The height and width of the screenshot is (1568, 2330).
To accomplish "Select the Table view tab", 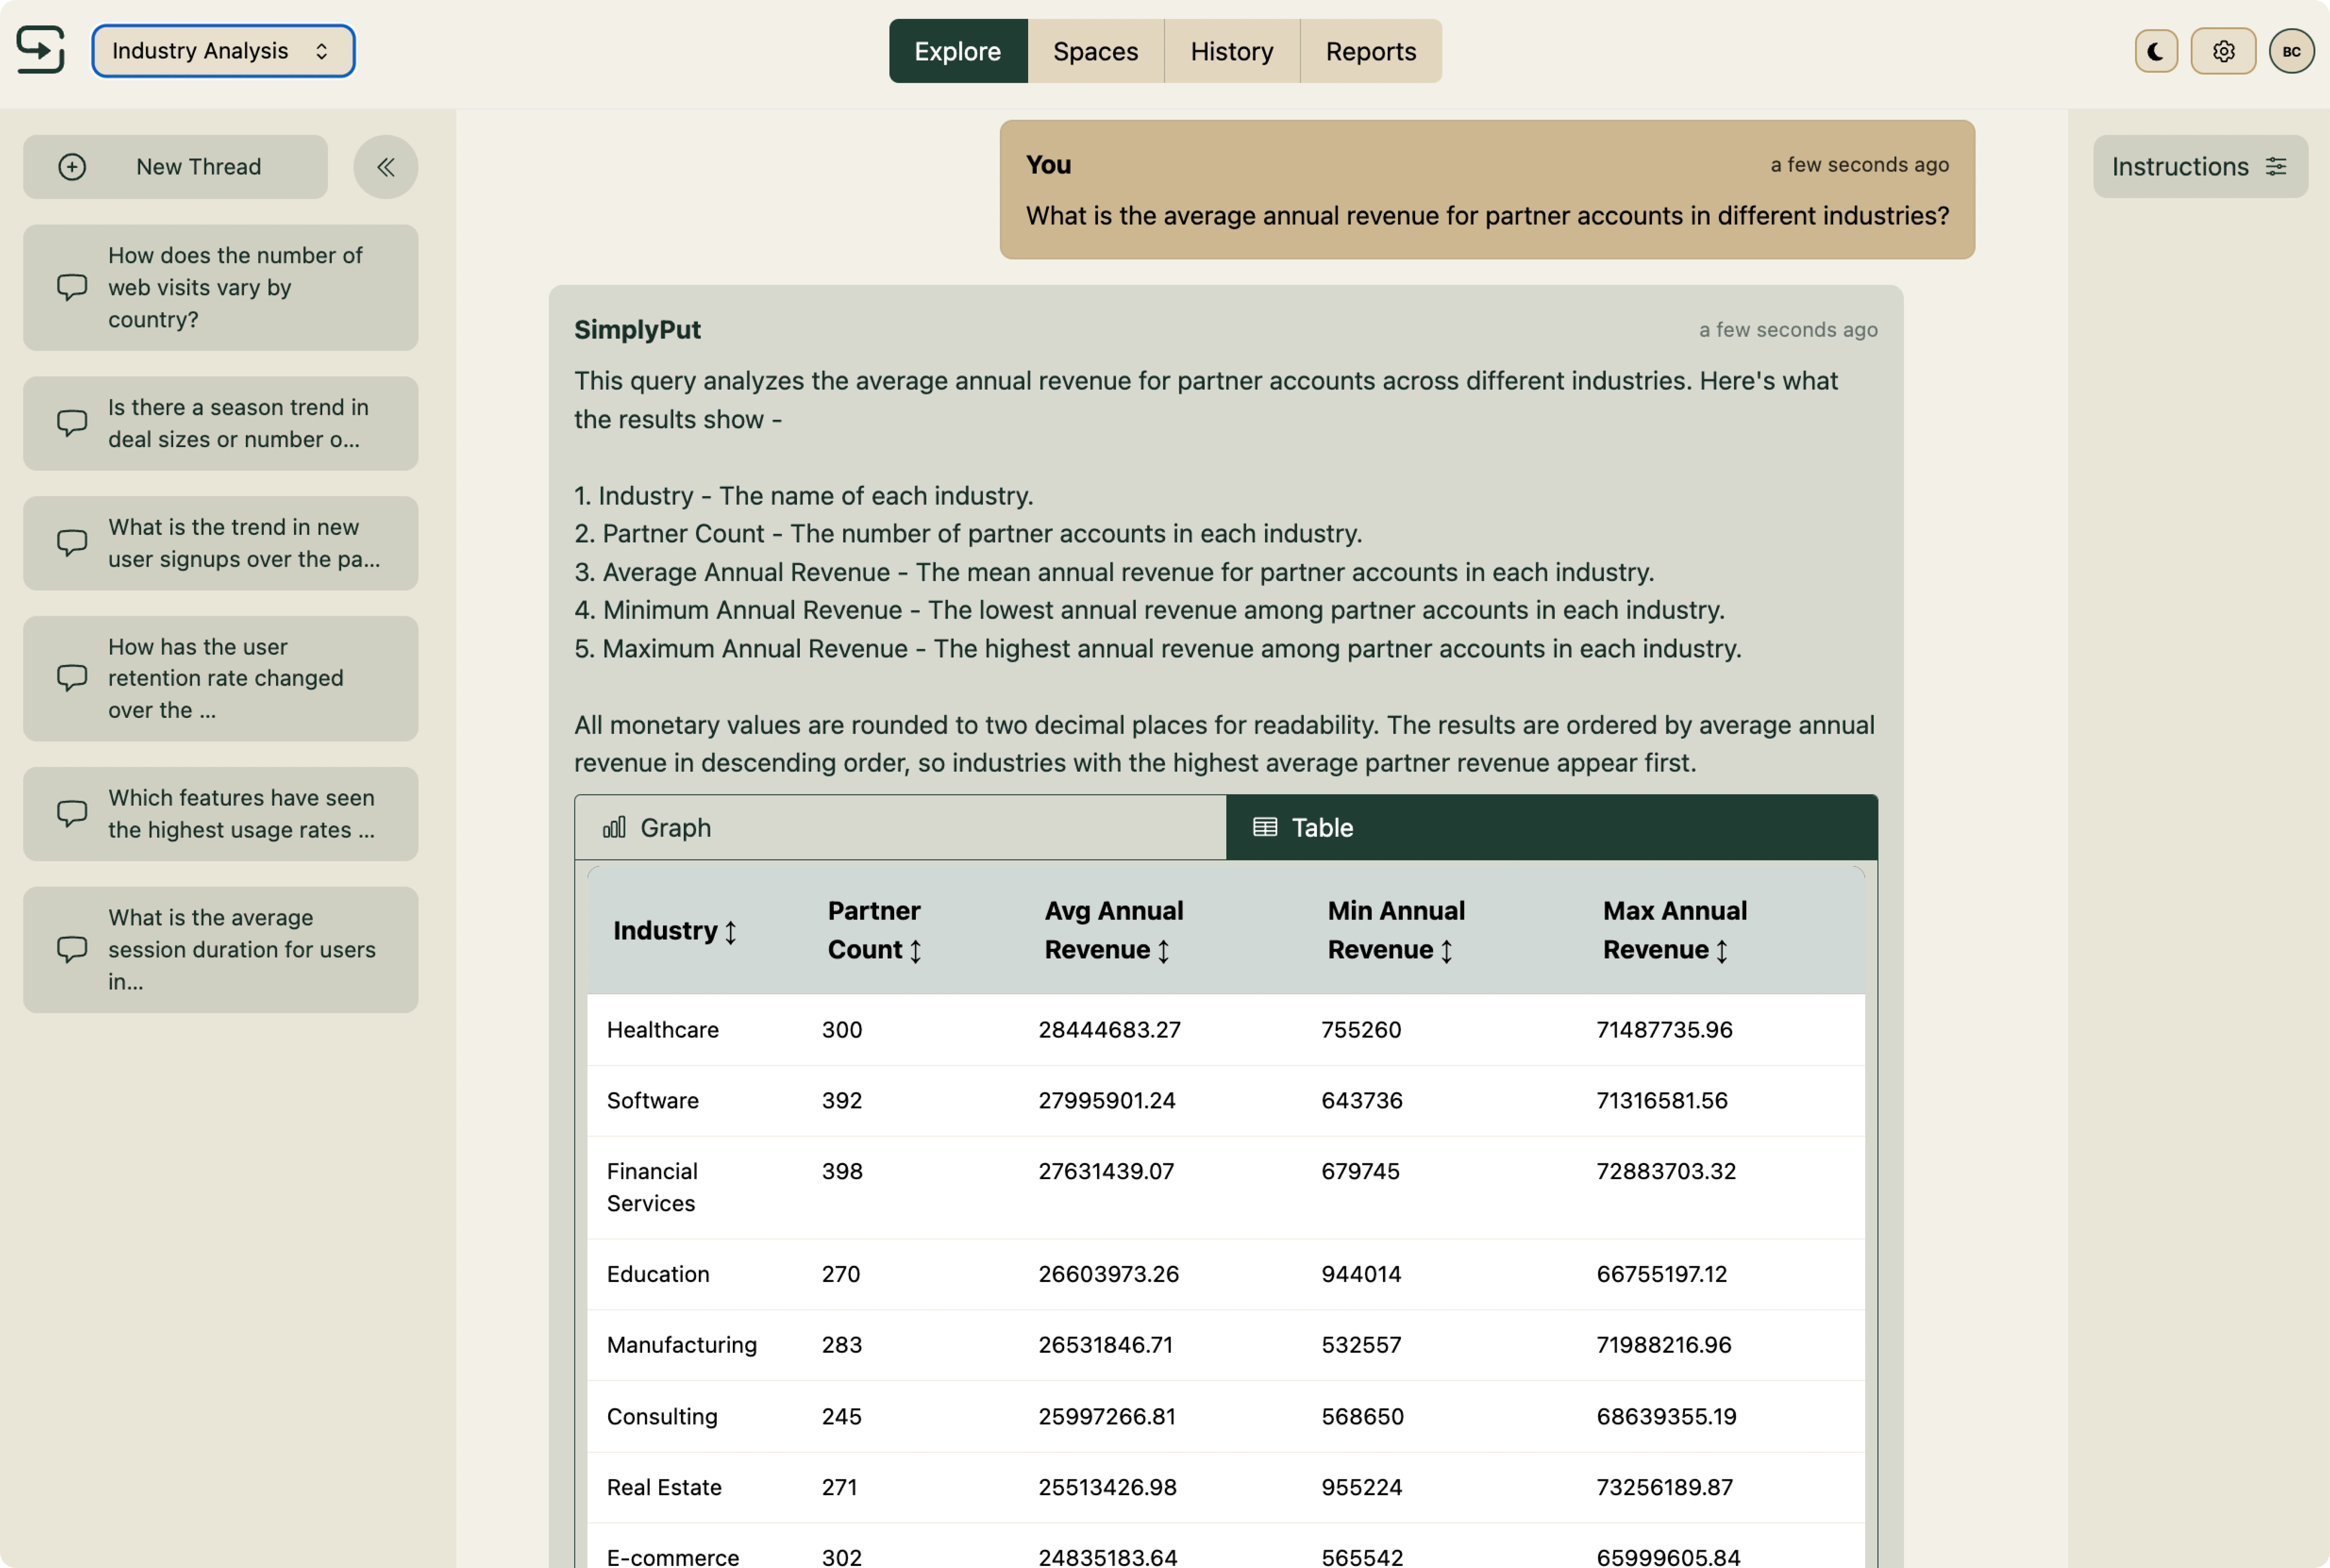I will coord(1552,828).
